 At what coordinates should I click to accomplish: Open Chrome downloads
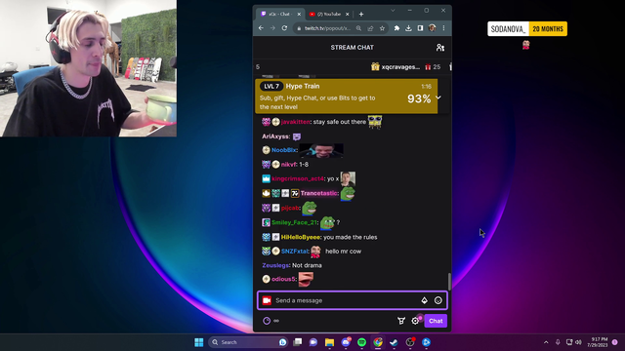click(x=408, y=28)
